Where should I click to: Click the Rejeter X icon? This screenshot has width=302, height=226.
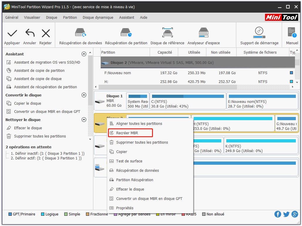tap(46, 33)
